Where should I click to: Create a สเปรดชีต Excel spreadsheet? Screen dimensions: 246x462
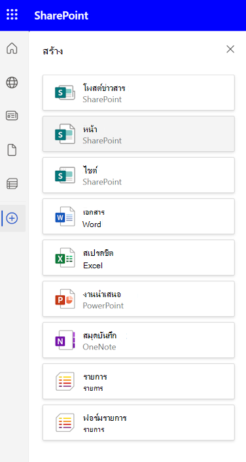point(139,258)
